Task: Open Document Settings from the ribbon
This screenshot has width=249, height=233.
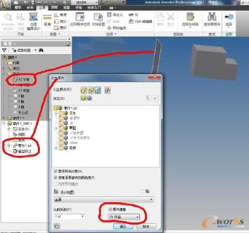Action: click(98, 17)
